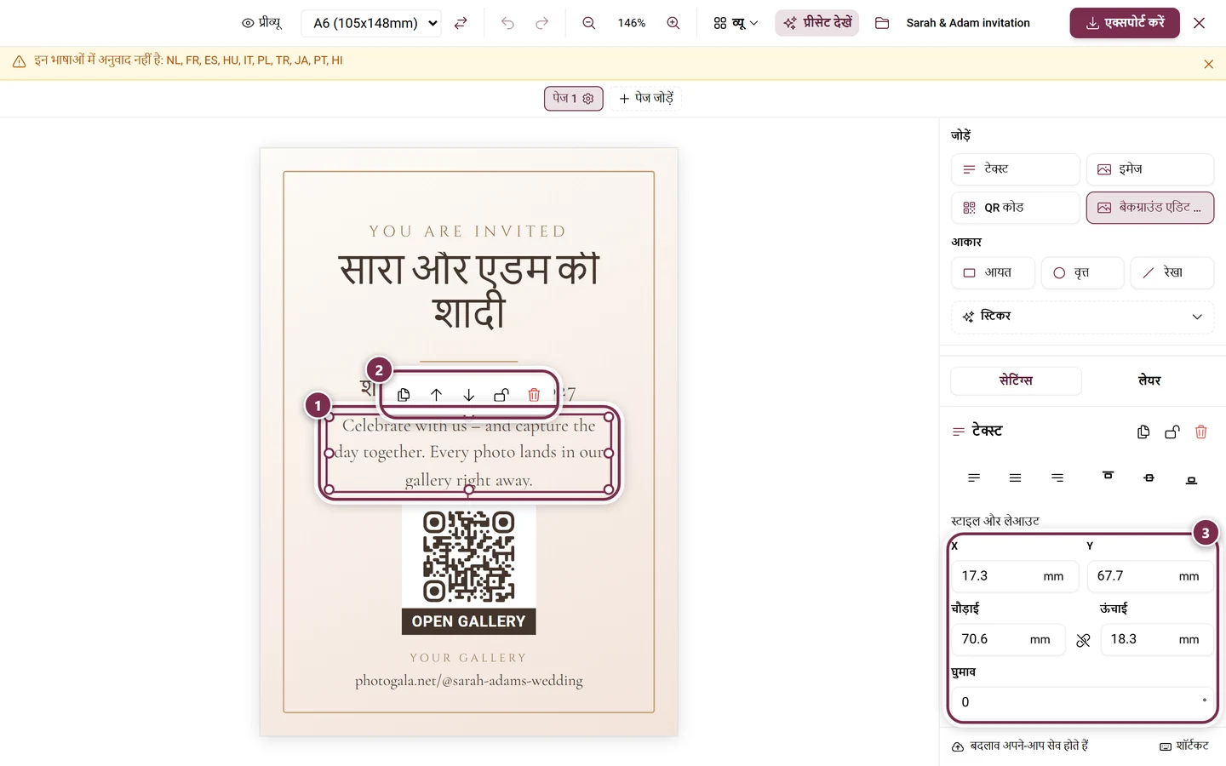The width and height of the screenshot is (1226, 766).
Task: Duplicate element from floating toolbar
Action: [x=404, y=395]
